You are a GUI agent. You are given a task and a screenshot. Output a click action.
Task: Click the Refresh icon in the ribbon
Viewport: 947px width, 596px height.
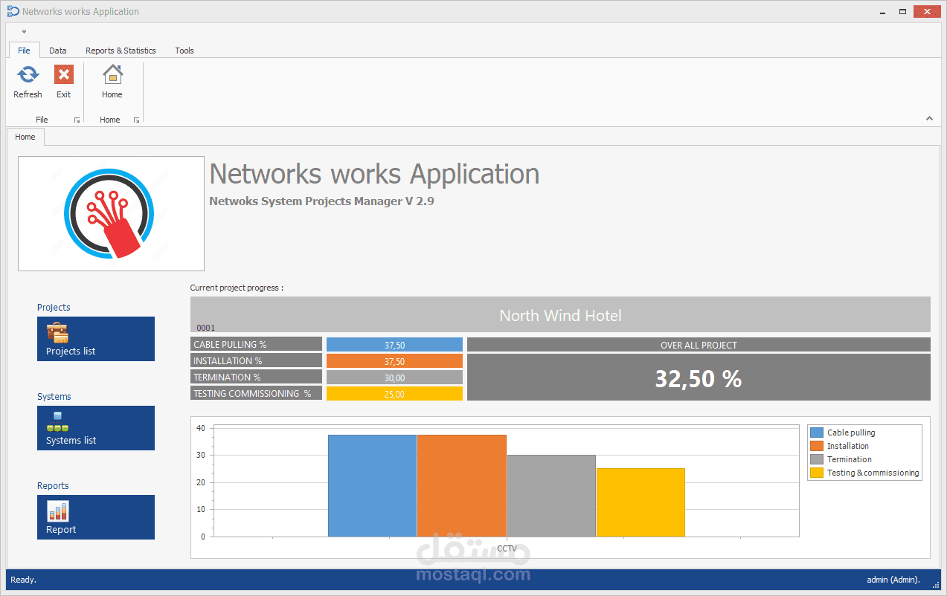(28, 75)
